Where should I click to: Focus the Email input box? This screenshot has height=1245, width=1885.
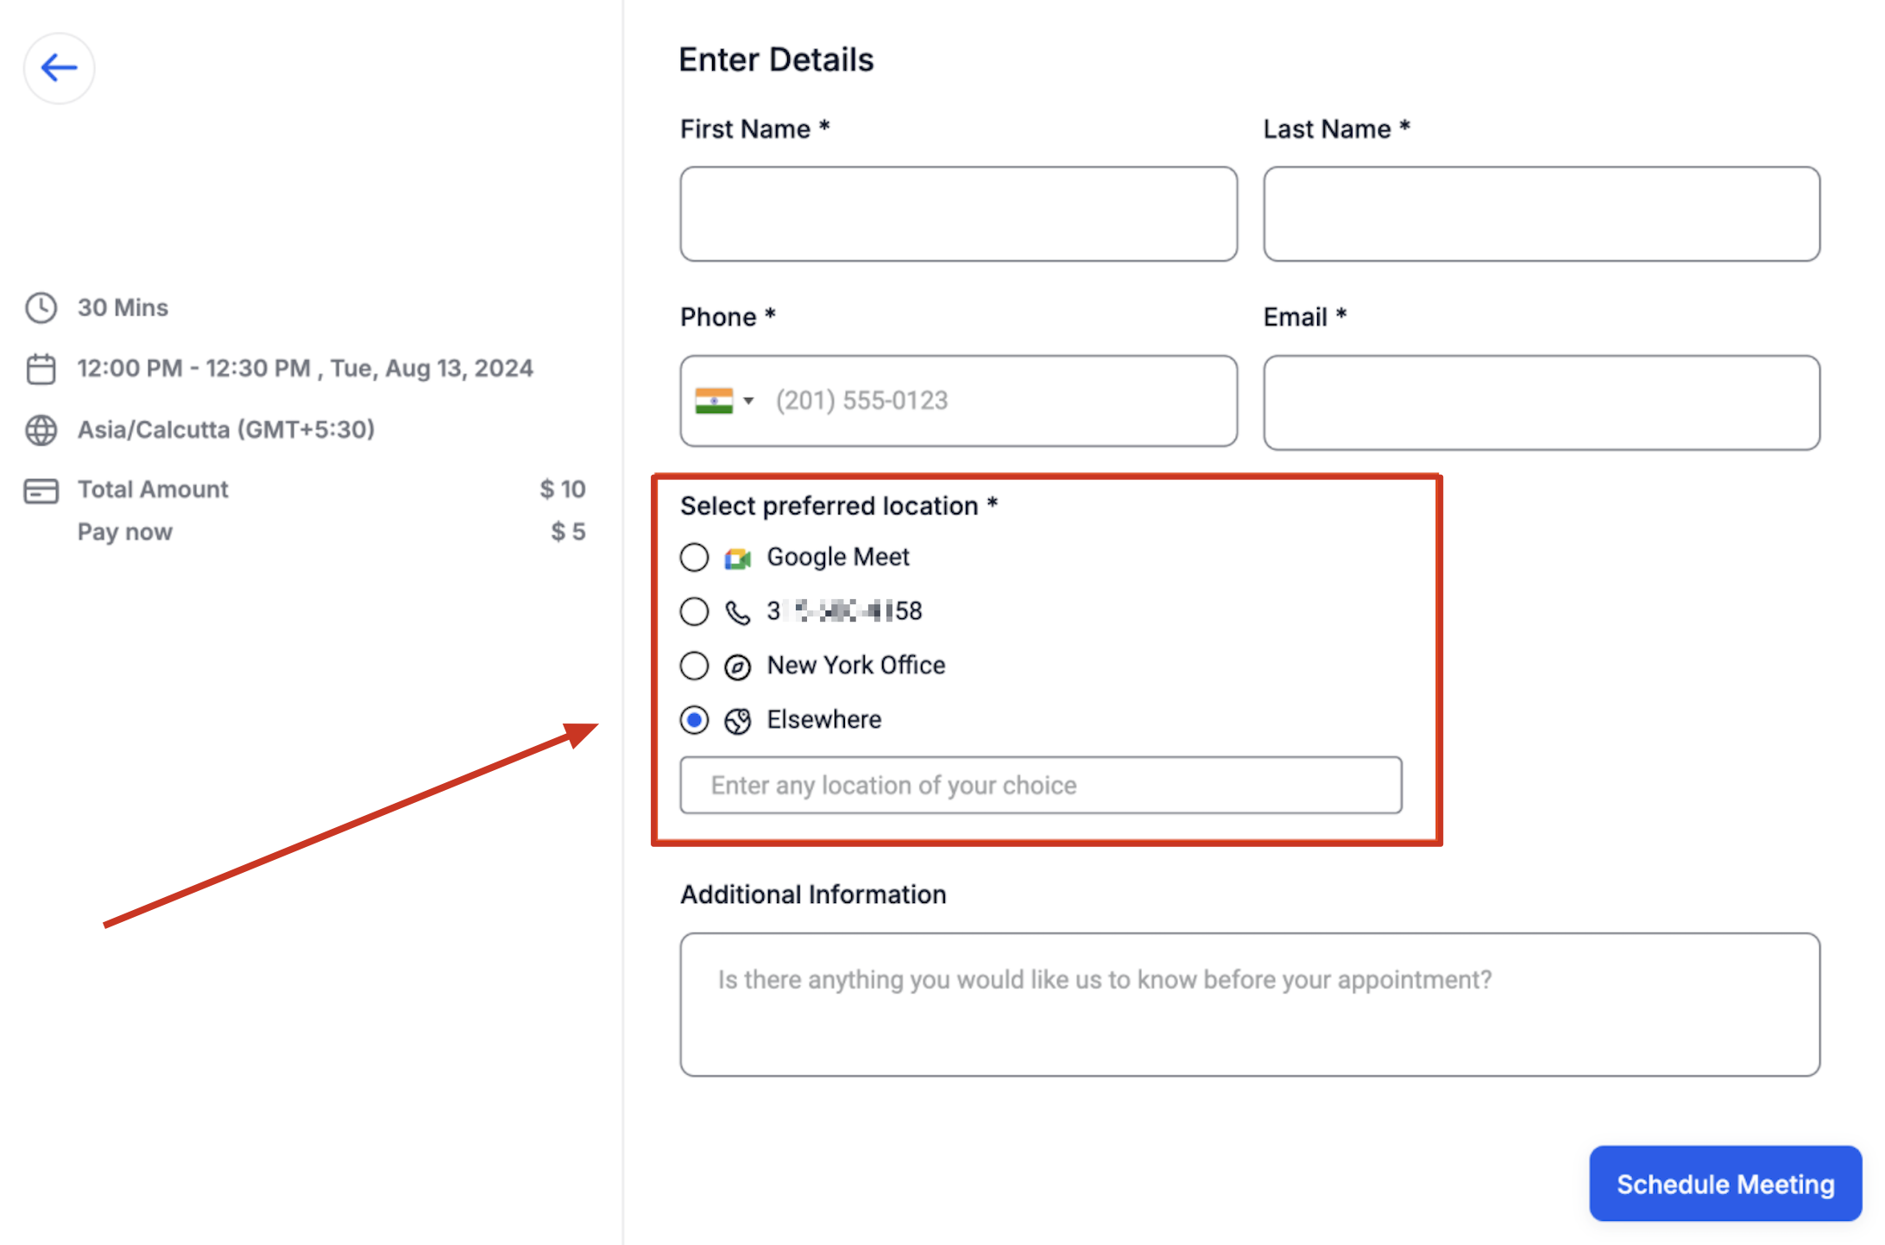coord(1541,402)
